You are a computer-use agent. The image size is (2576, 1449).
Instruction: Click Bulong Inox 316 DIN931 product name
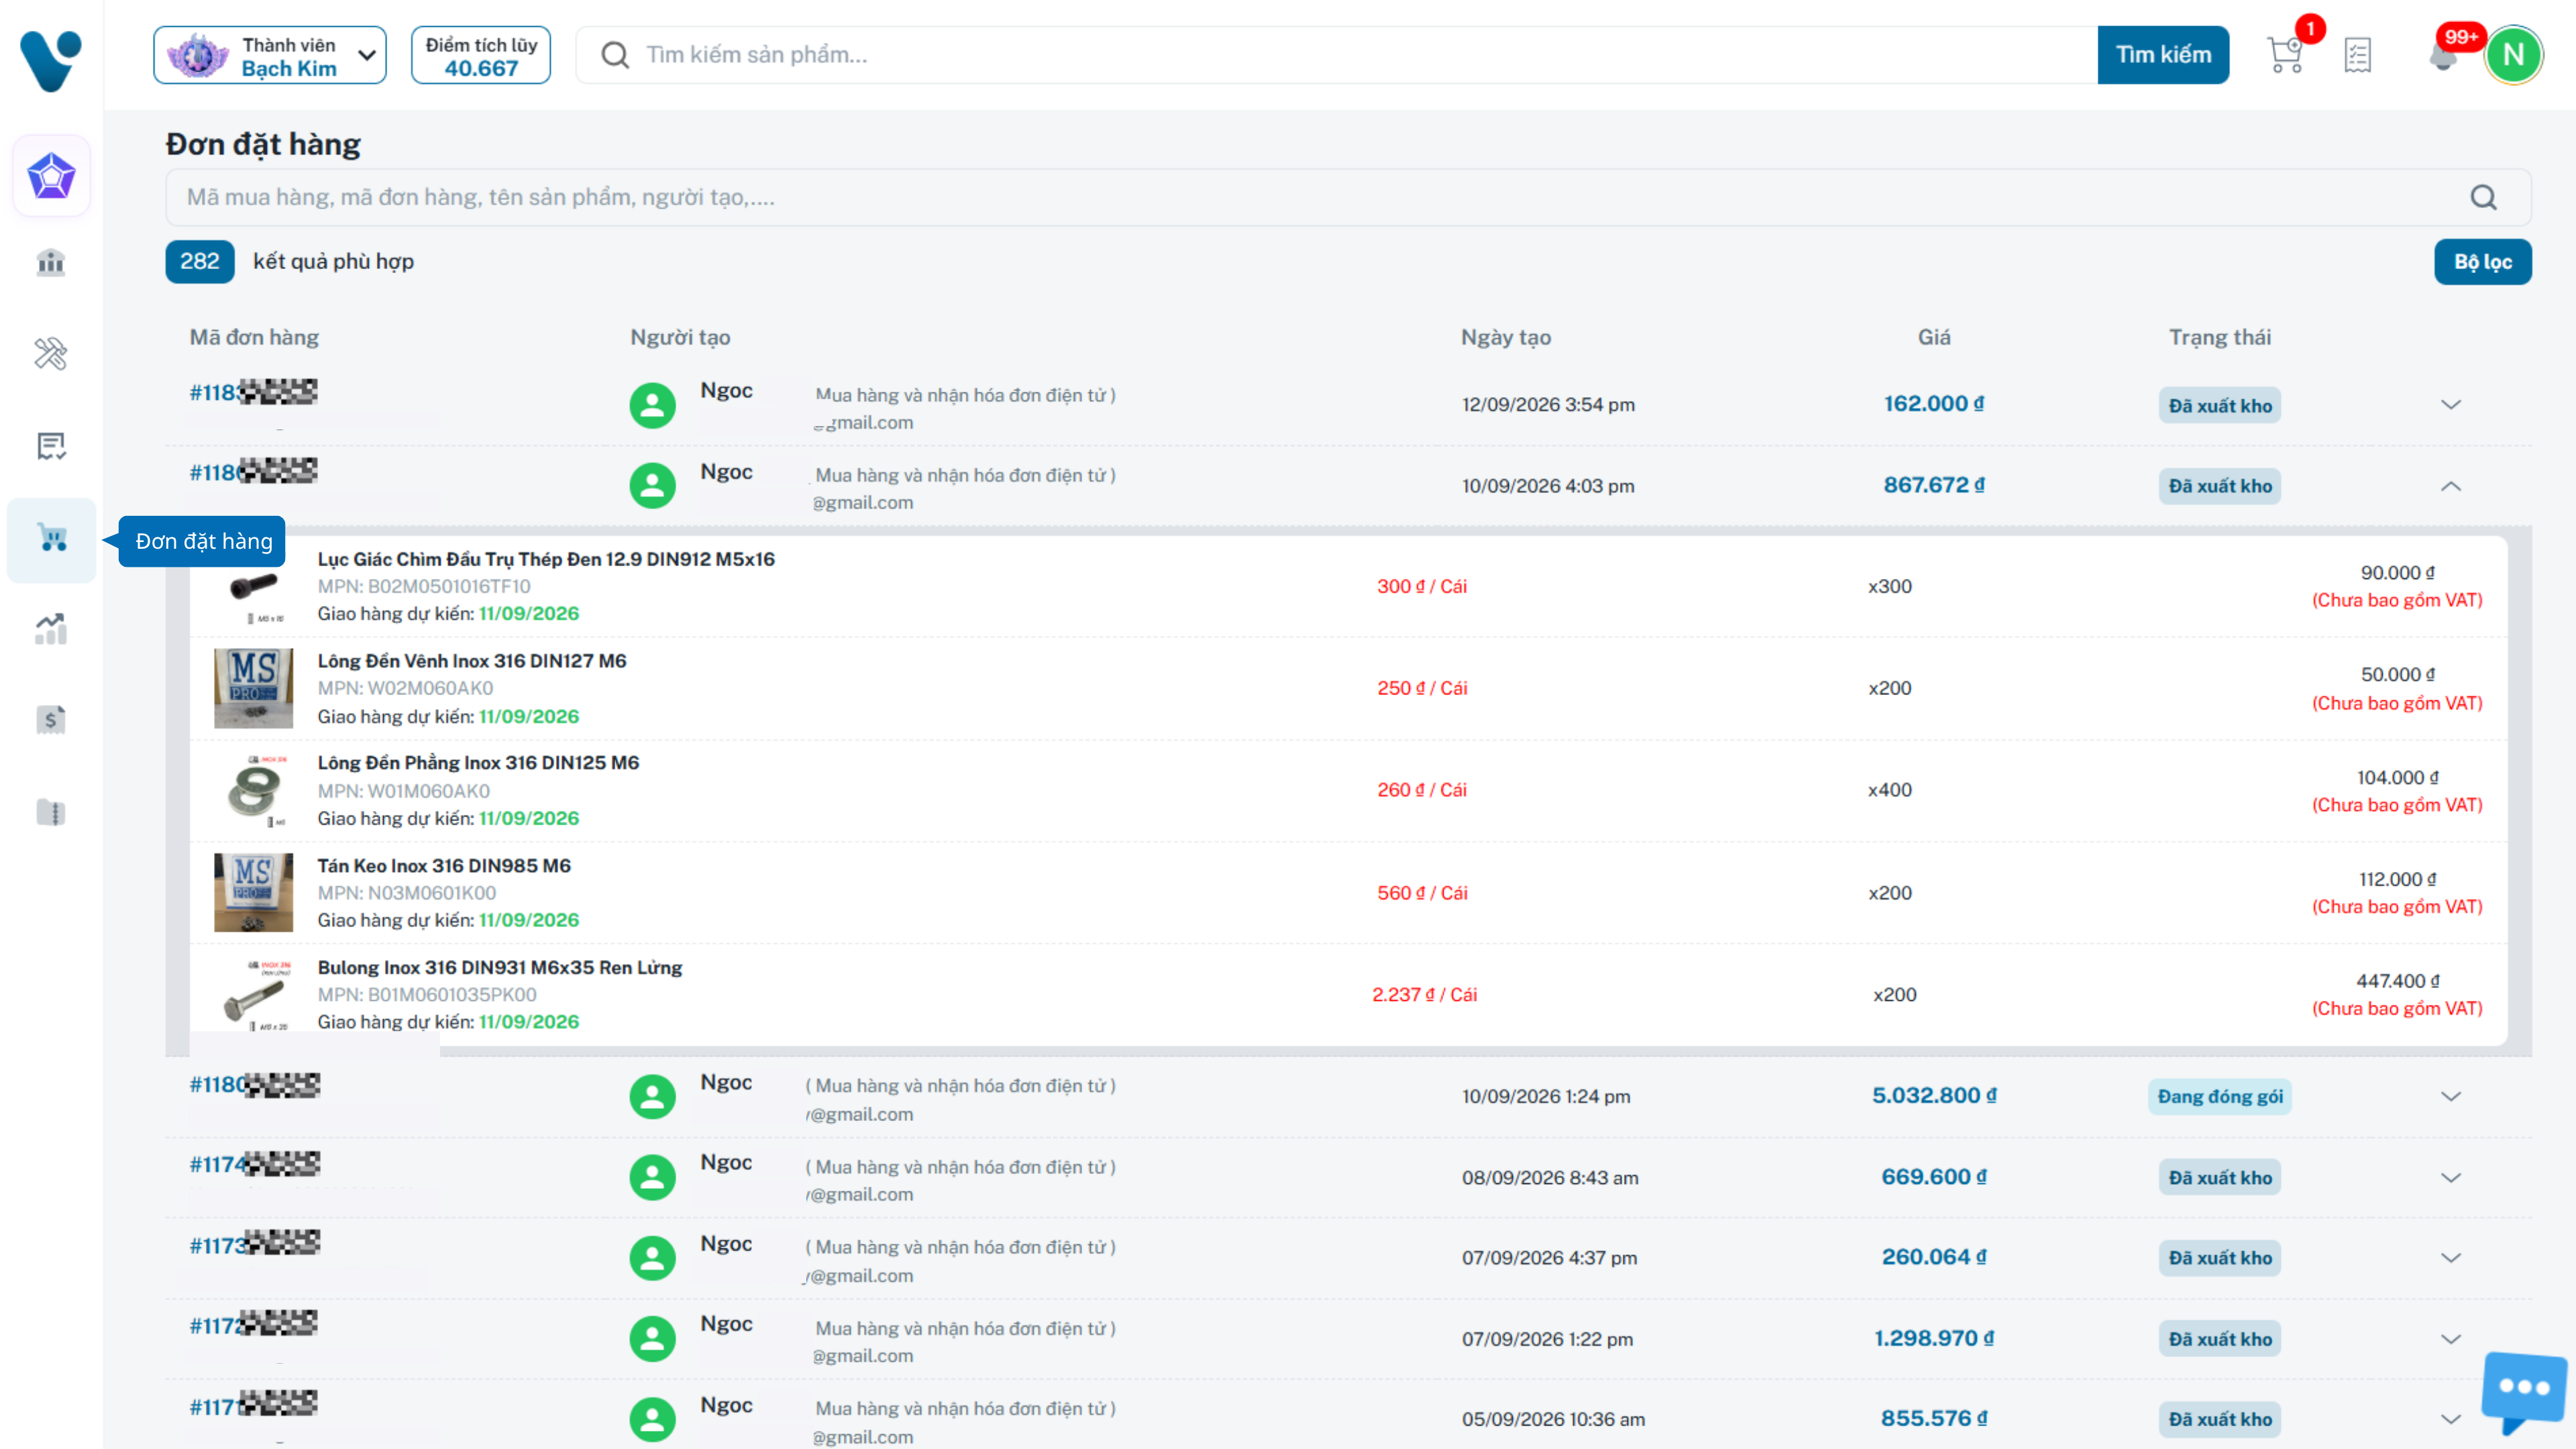click(x=500, y=967)
